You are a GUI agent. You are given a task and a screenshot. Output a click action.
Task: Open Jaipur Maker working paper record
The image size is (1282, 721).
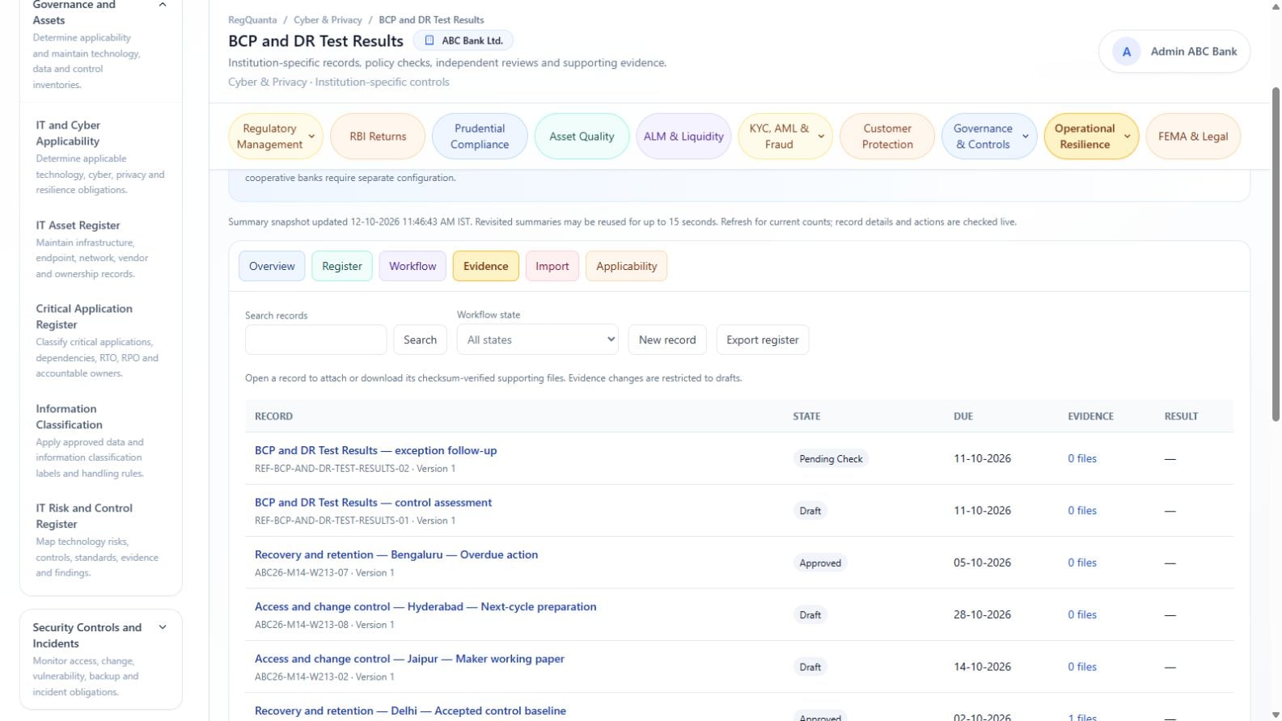point(409,660)
